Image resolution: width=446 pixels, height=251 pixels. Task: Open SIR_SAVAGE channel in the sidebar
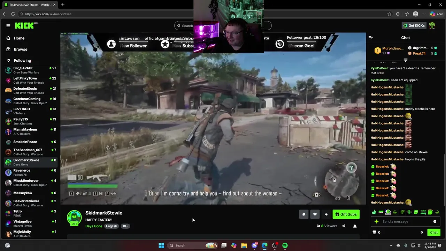tap(30, 70)
